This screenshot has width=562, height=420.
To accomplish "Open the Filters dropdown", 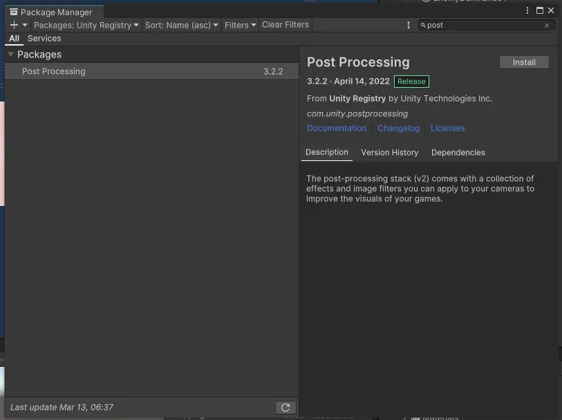I will pos(240,25).
